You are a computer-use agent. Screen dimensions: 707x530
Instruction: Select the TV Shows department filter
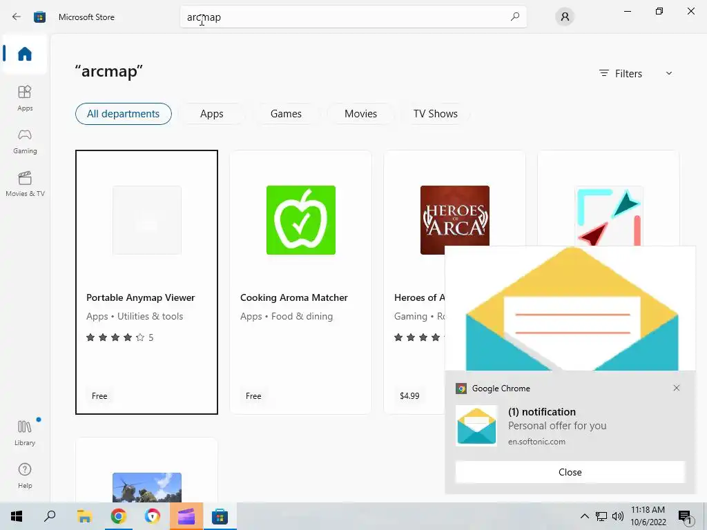[x=436, y=114]
